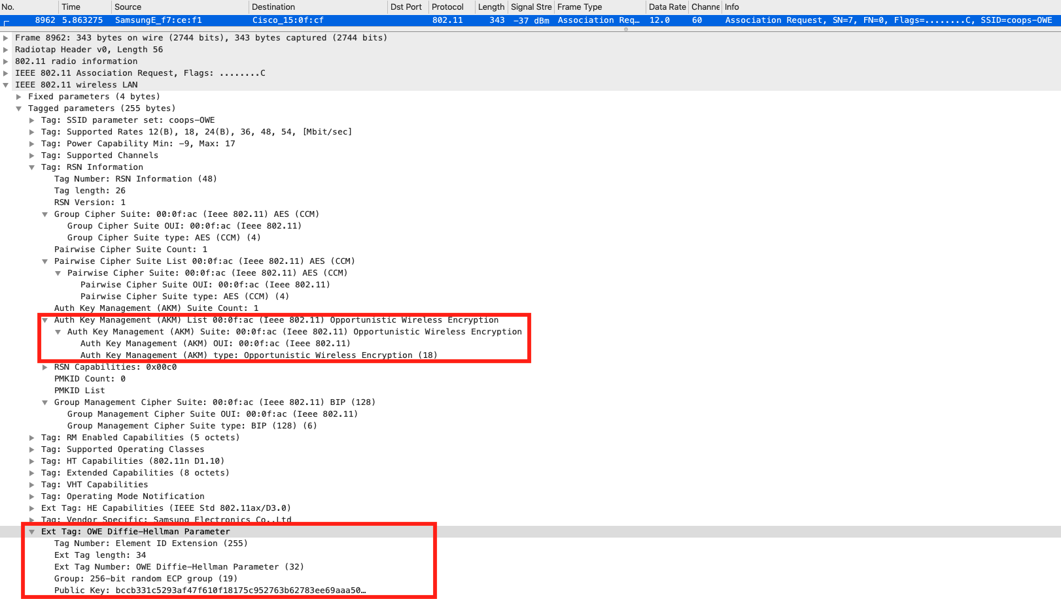The width and height of the screenshot is (1061, 599).
Task: Select Group: 256-bit random ECP group line
Action: (145, 579)
